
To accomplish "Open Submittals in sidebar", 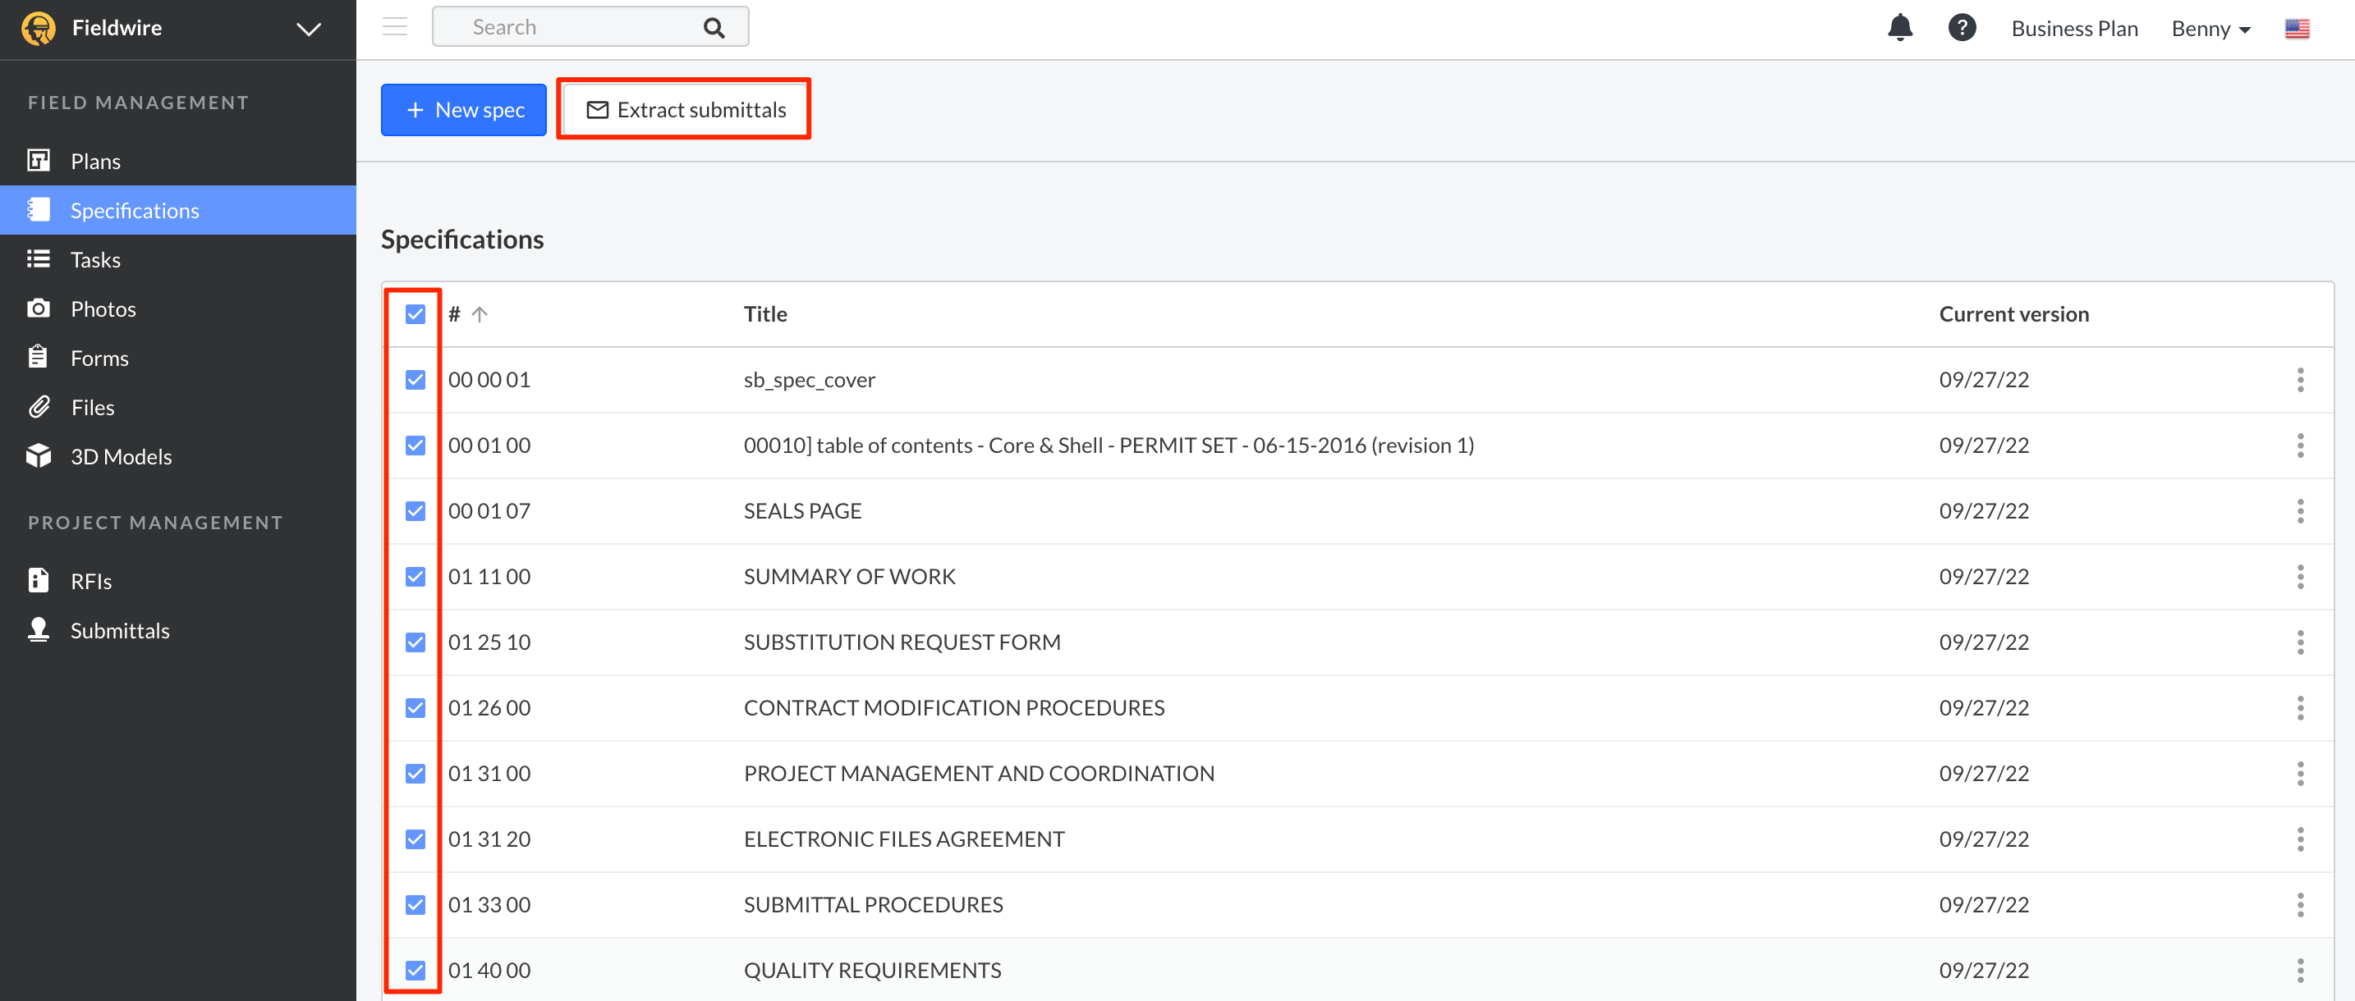I will pyautogui.click(x=120, y=630).
